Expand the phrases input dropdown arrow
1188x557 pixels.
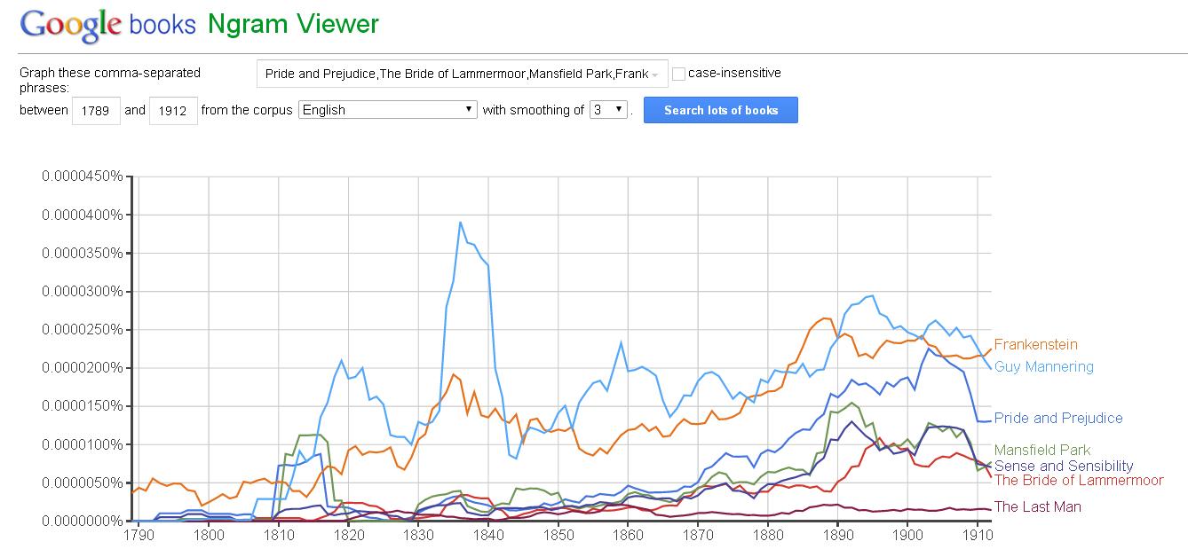click(655, 75)
